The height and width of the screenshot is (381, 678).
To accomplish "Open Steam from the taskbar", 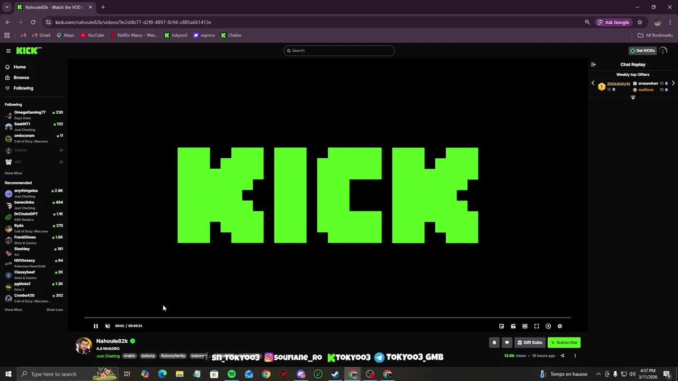I will [x=335, y=374].
